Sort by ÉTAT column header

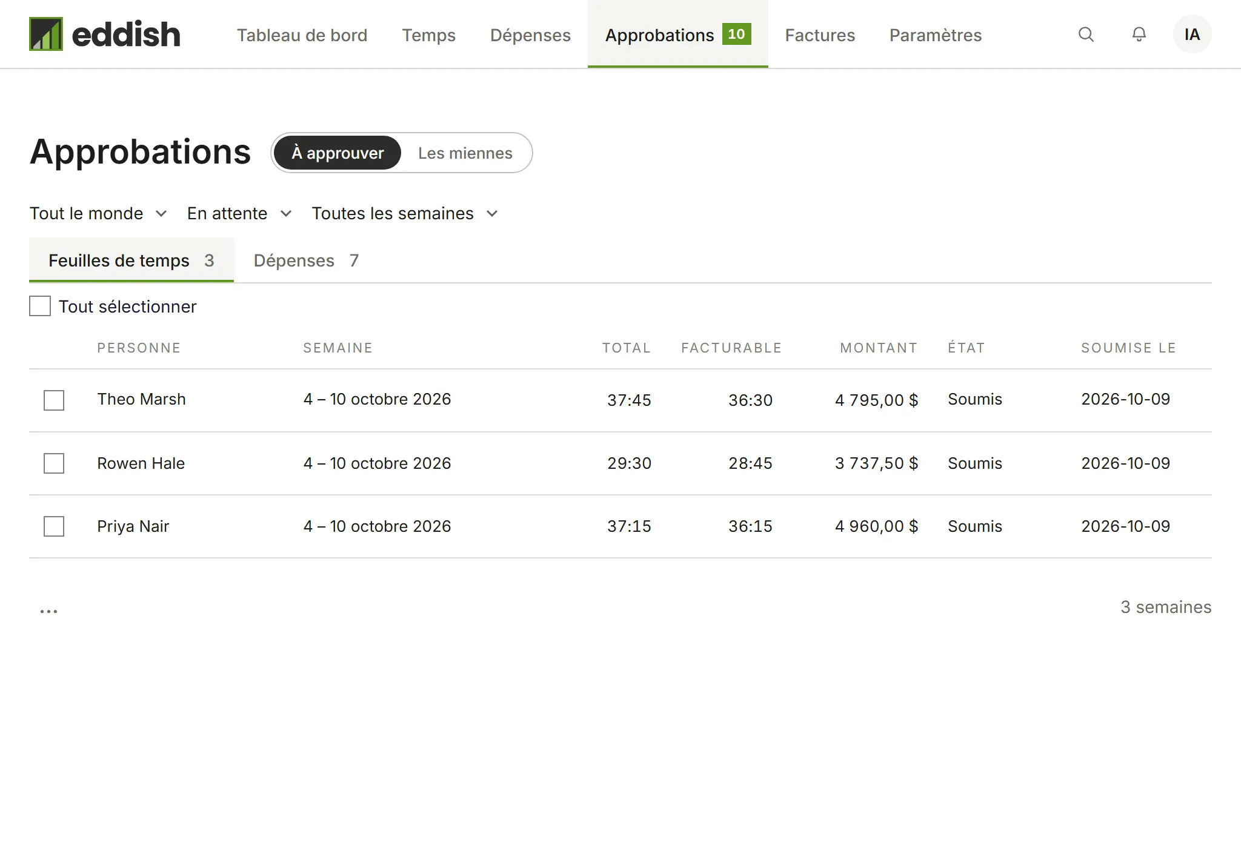pyautogui.click(x=966, y=348)
